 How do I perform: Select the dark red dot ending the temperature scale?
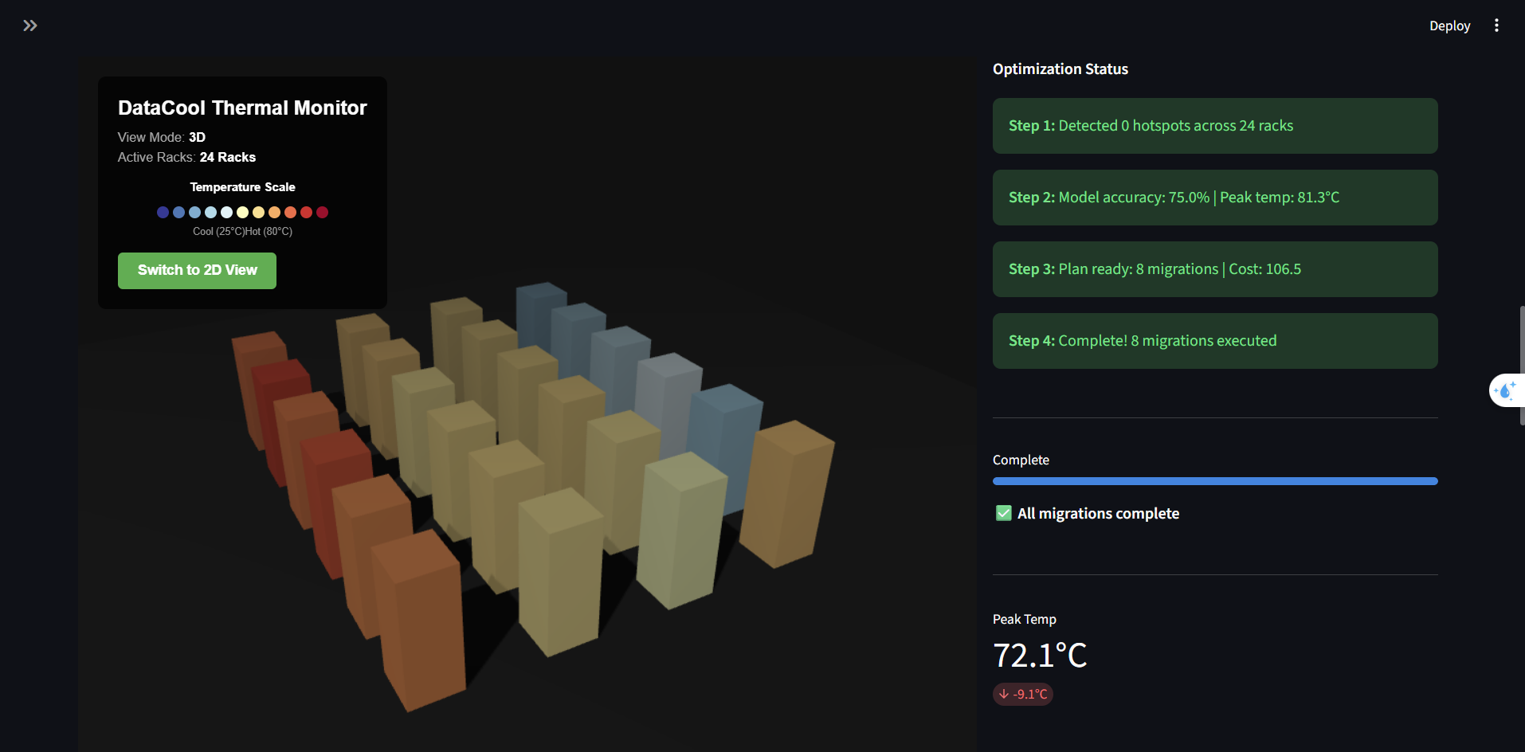pyautogui.click(x=322, y=213)
